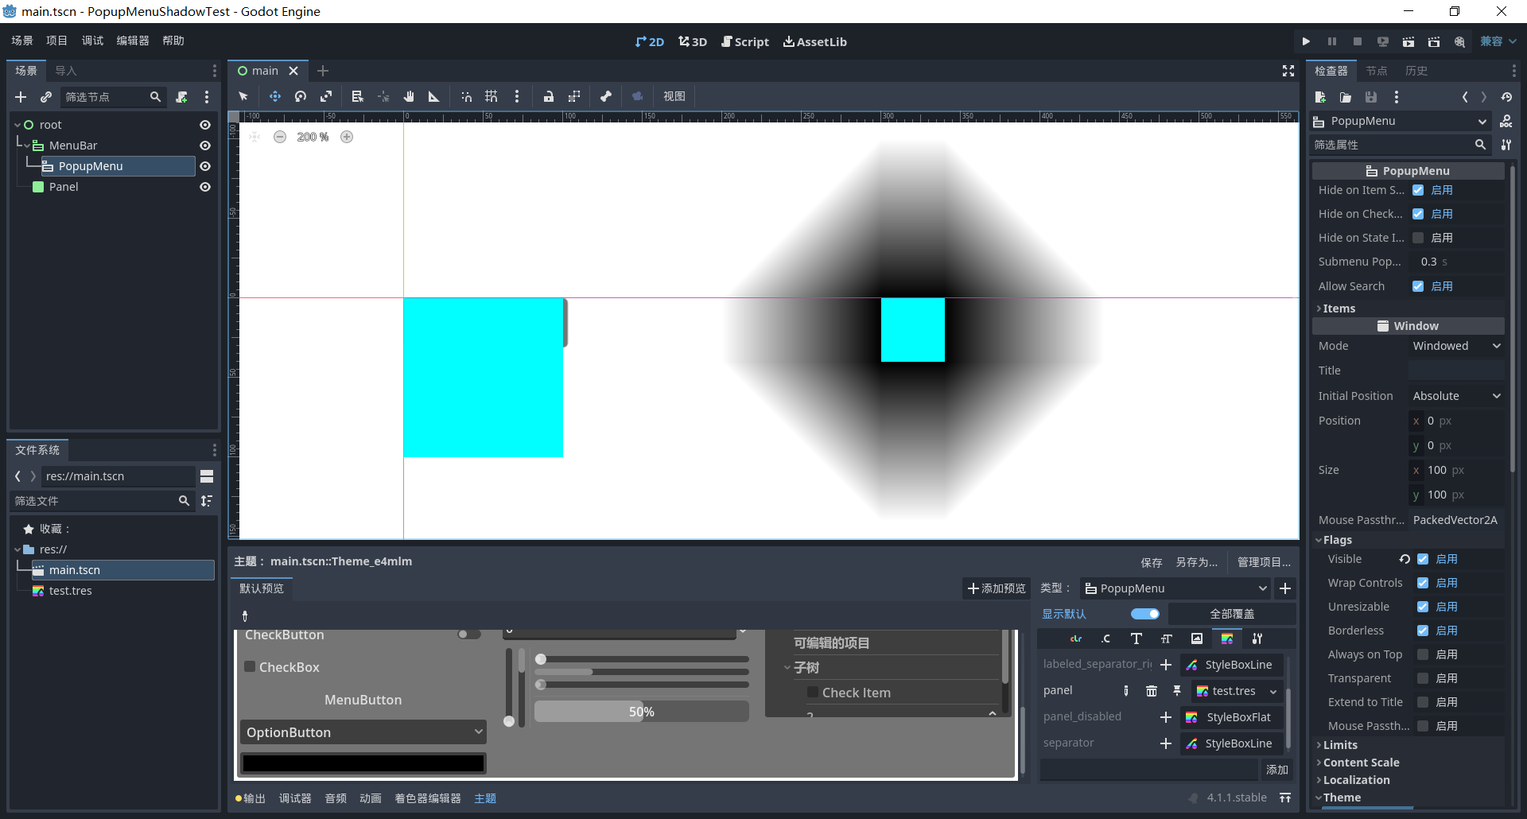This screenshot has width=1527, height=819.
Task: Switch to the Script editor
Action: pos(744,41)
